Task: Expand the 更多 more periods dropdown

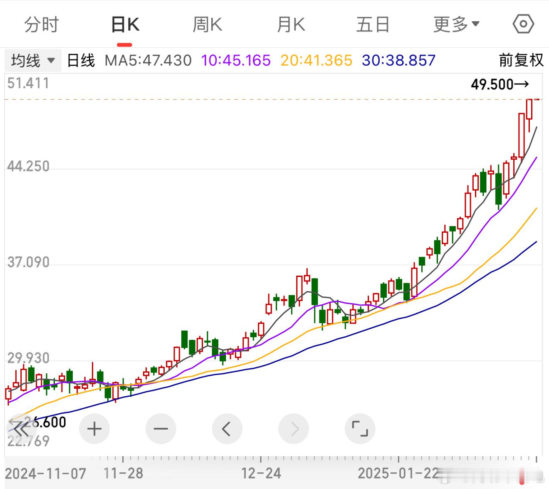Action: click(456, 25)
